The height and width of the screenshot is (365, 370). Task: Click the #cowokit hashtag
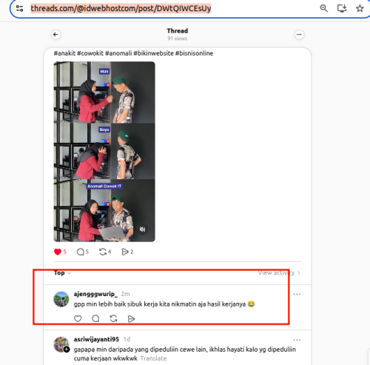[90, 53]
